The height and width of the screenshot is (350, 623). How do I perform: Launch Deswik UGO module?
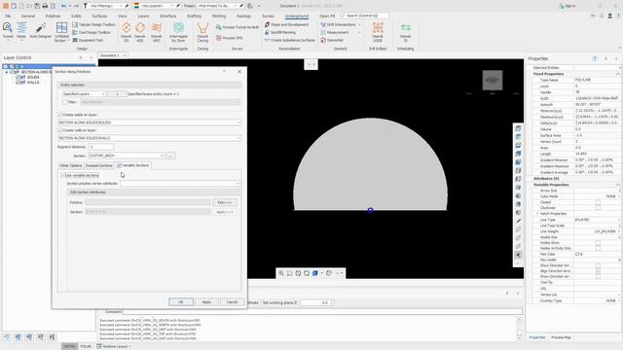click(x=156, y=32)
